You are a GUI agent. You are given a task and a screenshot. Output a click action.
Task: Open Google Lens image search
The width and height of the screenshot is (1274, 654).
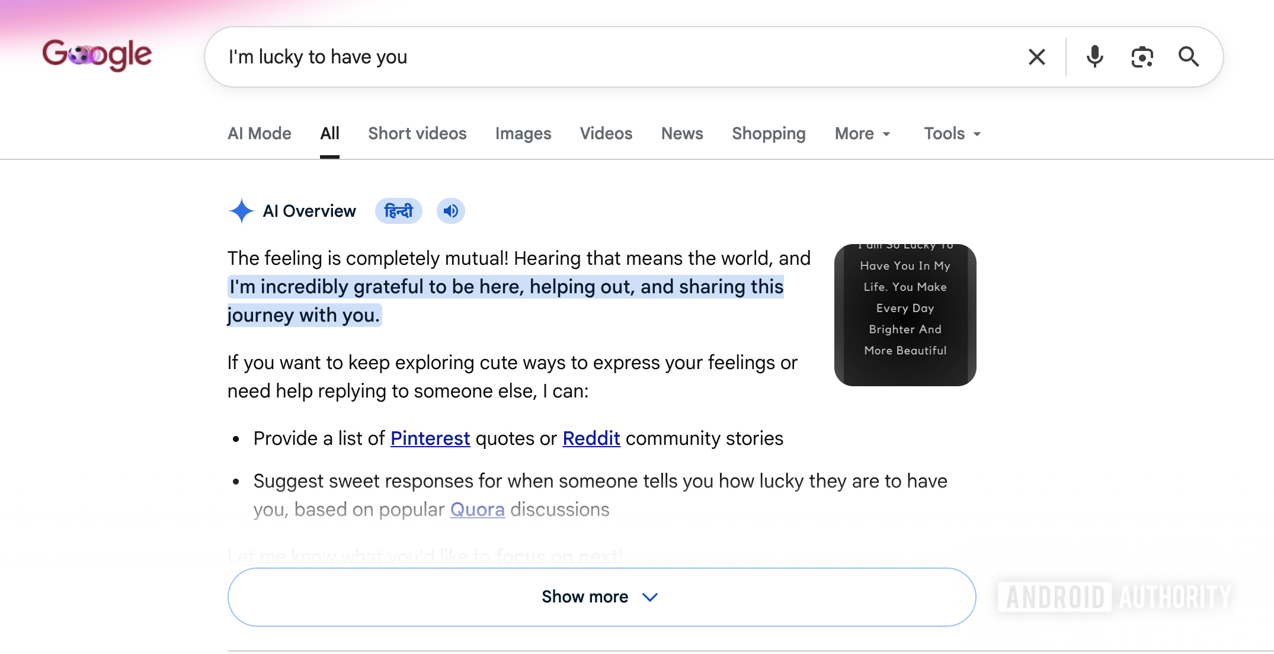pyautogui.click(x=1142, y=57)
